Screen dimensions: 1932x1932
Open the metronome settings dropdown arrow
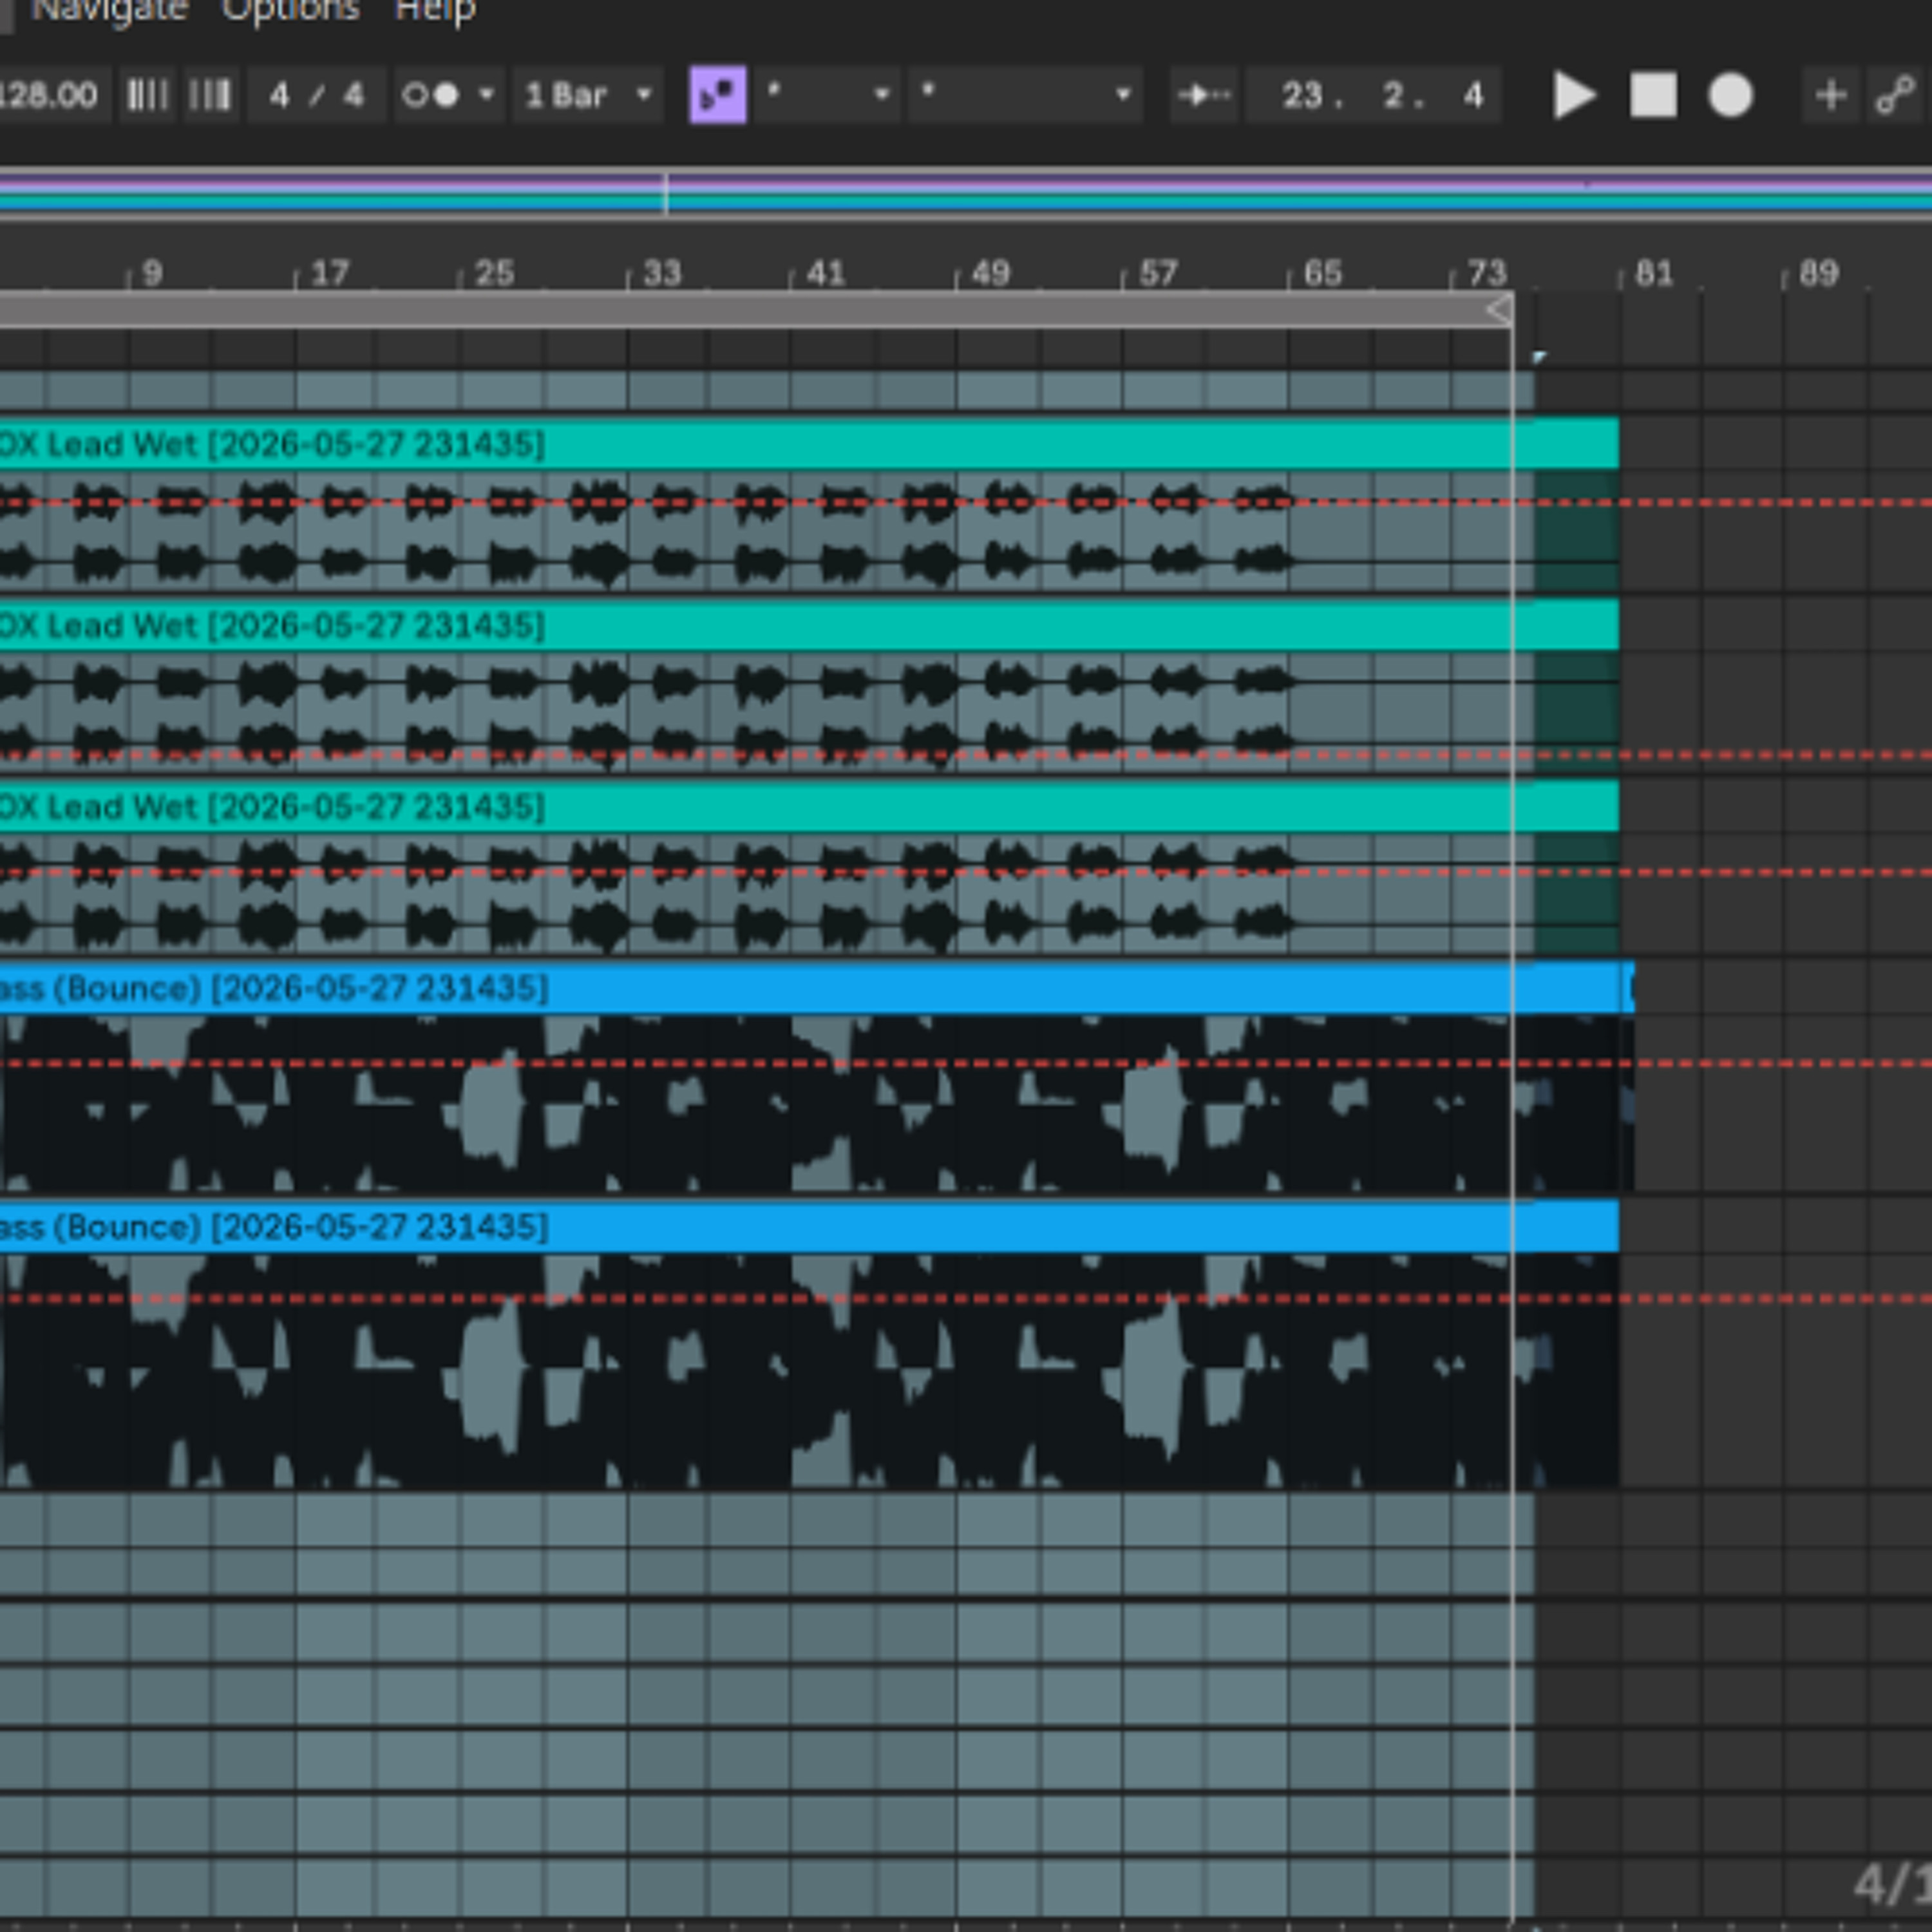[487, 96]
